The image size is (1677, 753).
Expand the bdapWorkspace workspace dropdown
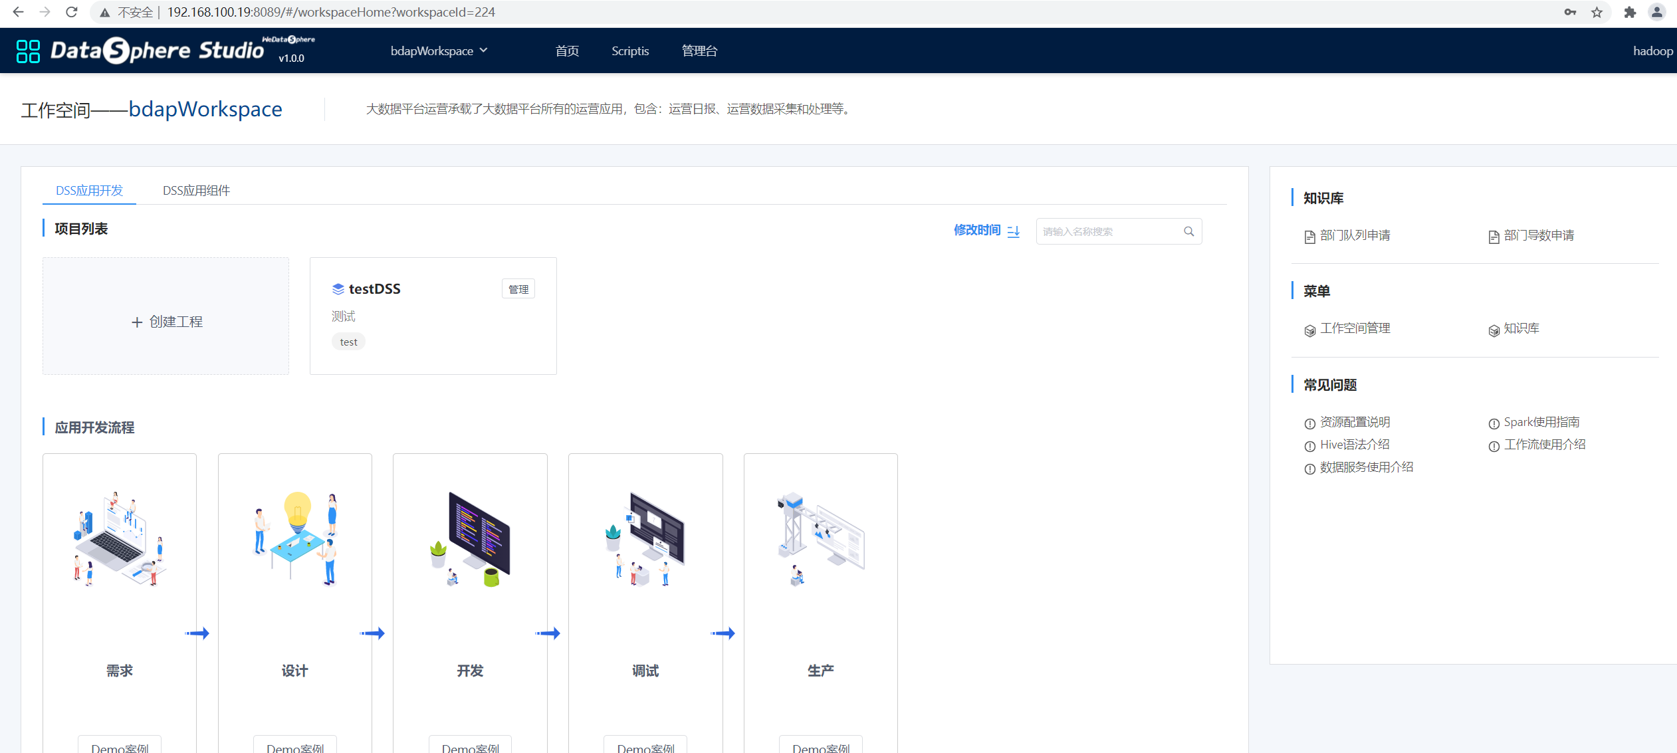tap(439, 51)
